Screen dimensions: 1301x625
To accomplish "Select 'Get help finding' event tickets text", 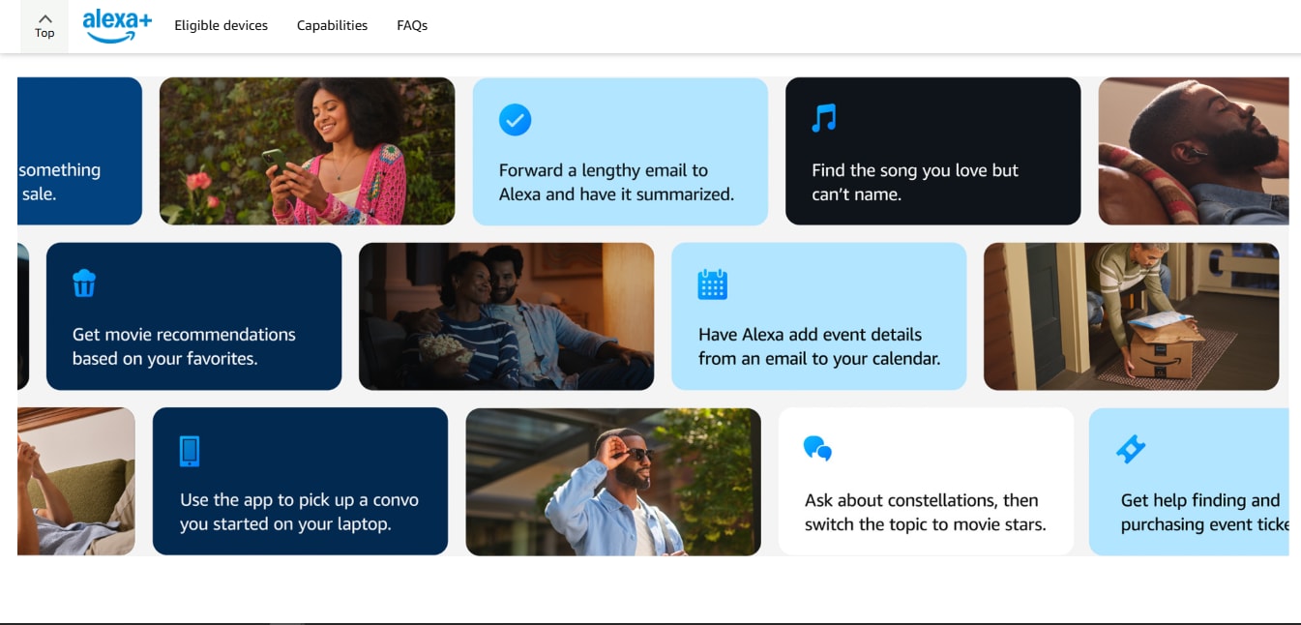I will [x=1204, y=512].
